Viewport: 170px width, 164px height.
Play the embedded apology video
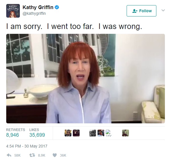click(x=86, y=78)
